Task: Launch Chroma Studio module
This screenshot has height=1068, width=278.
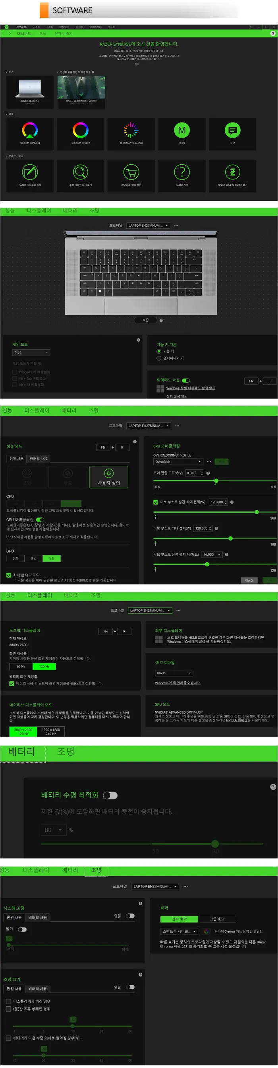Action: (x=81, y=134)
